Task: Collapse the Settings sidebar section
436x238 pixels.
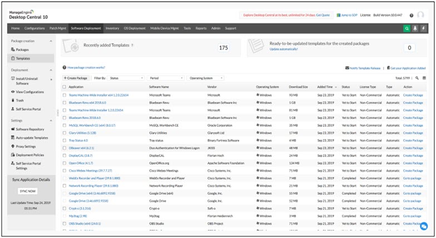Action: tap(51, 121)
